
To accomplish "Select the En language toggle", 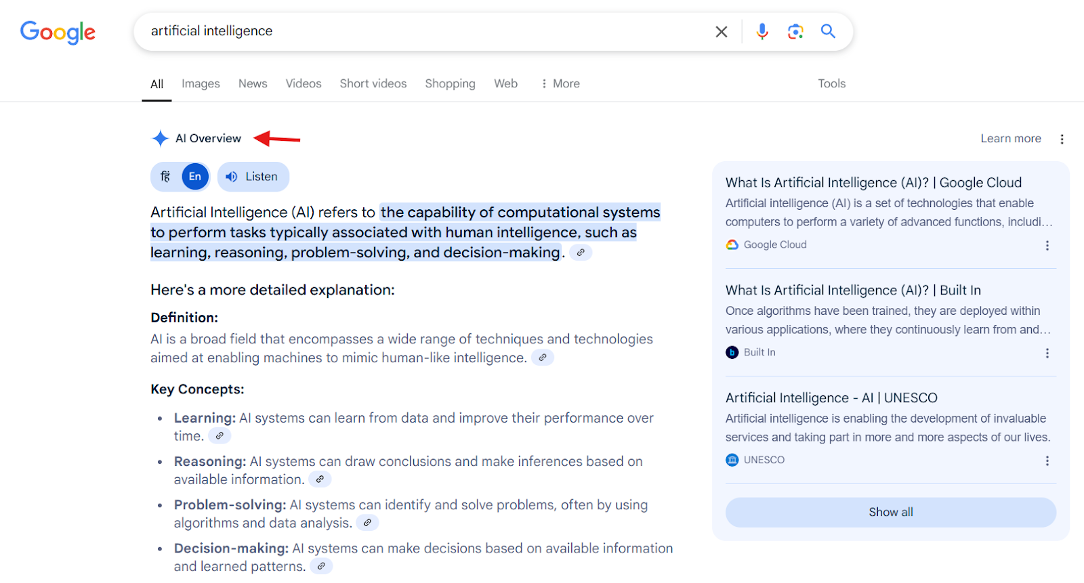I will click(195, 177).
